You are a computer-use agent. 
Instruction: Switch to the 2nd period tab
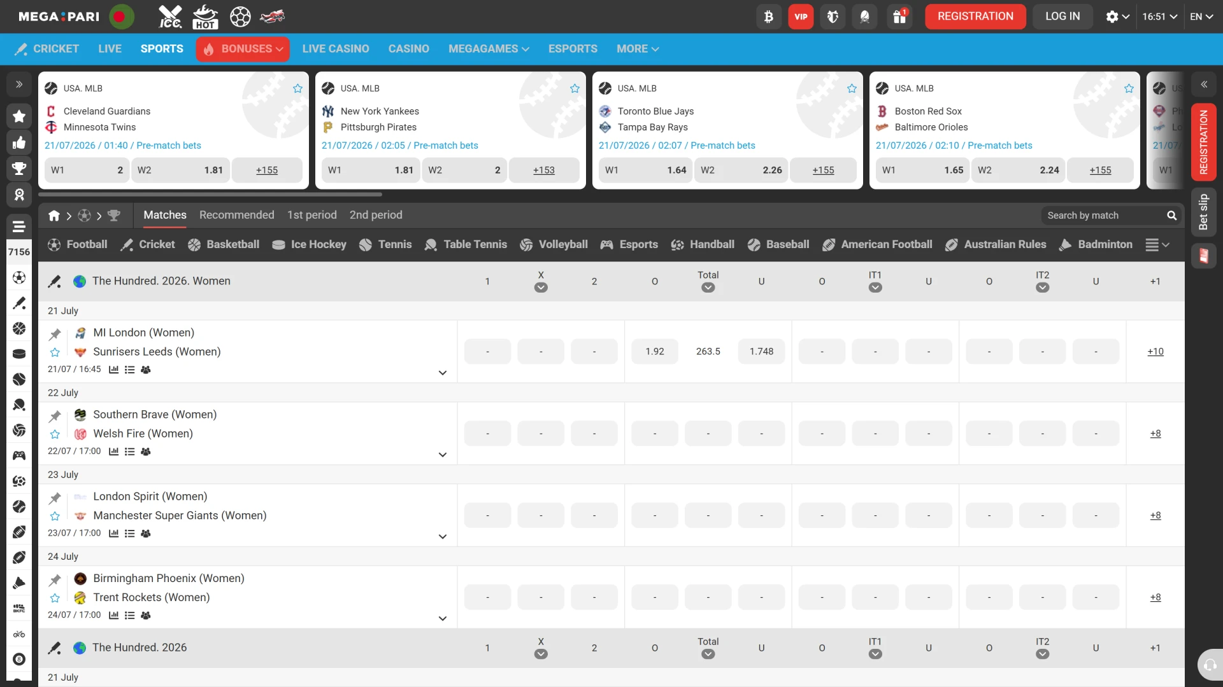(x=376, y=215)
